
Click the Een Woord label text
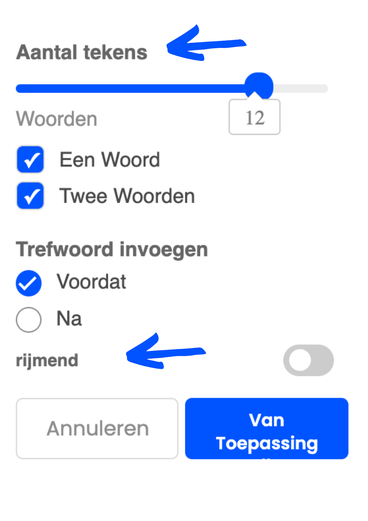(110, 160)
